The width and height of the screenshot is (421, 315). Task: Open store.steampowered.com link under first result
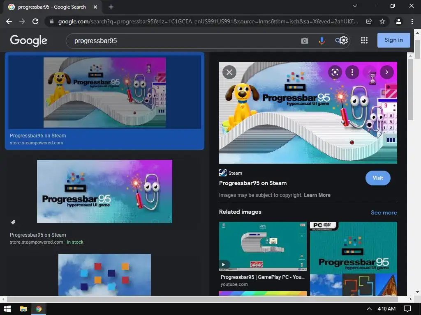coord(37,143)
